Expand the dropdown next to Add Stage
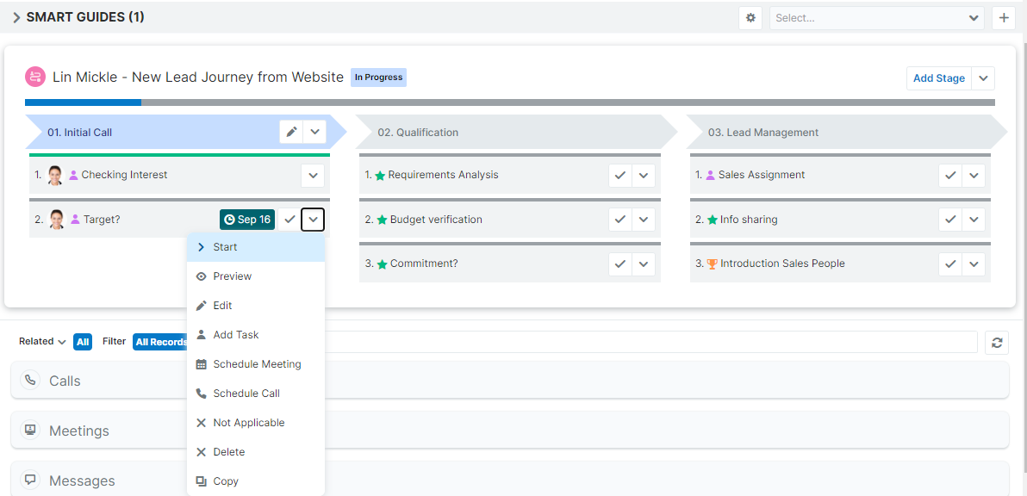Viewport: 1027px width, 496px height. point(982,77)
